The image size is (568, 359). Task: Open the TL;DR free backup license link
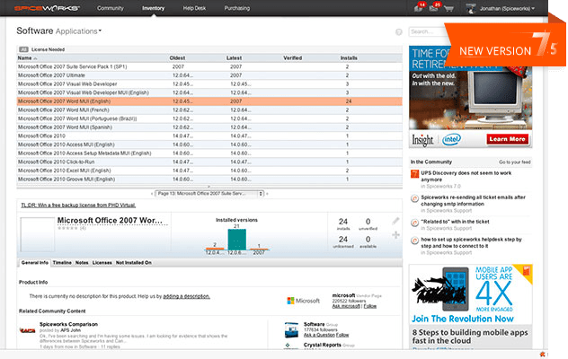[x=78, y=206]
